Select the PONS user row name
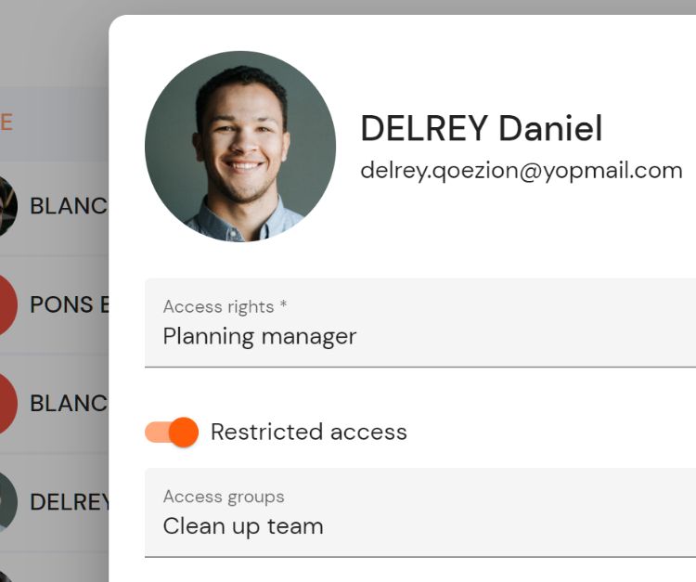This screenshot has width=696, height=582. pos(69,304)
